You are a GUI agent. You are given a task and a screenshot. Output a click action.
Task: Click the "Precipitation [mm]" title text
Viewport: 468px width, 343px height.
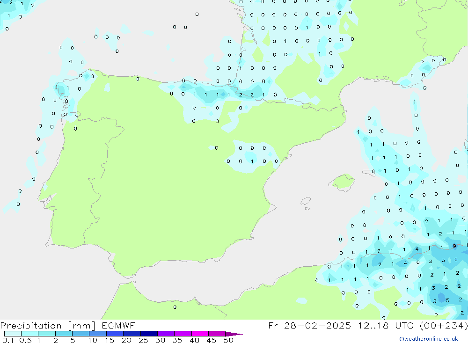coord(48,325)
